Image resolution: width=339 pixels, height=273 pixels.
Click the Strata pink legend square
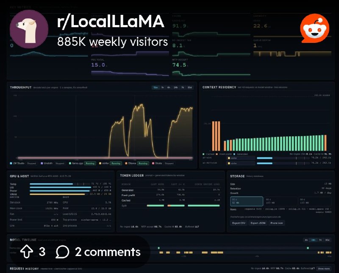pyautogui.click(x=153, y=163)
